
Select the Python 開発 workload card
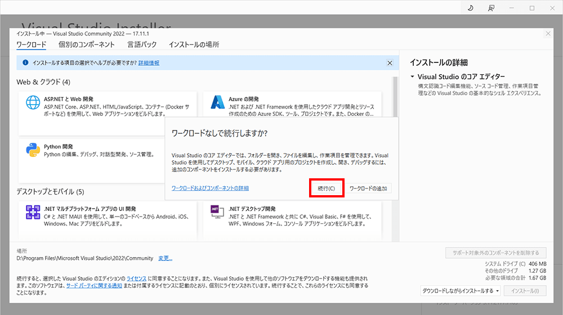click(x=92, y=161)
